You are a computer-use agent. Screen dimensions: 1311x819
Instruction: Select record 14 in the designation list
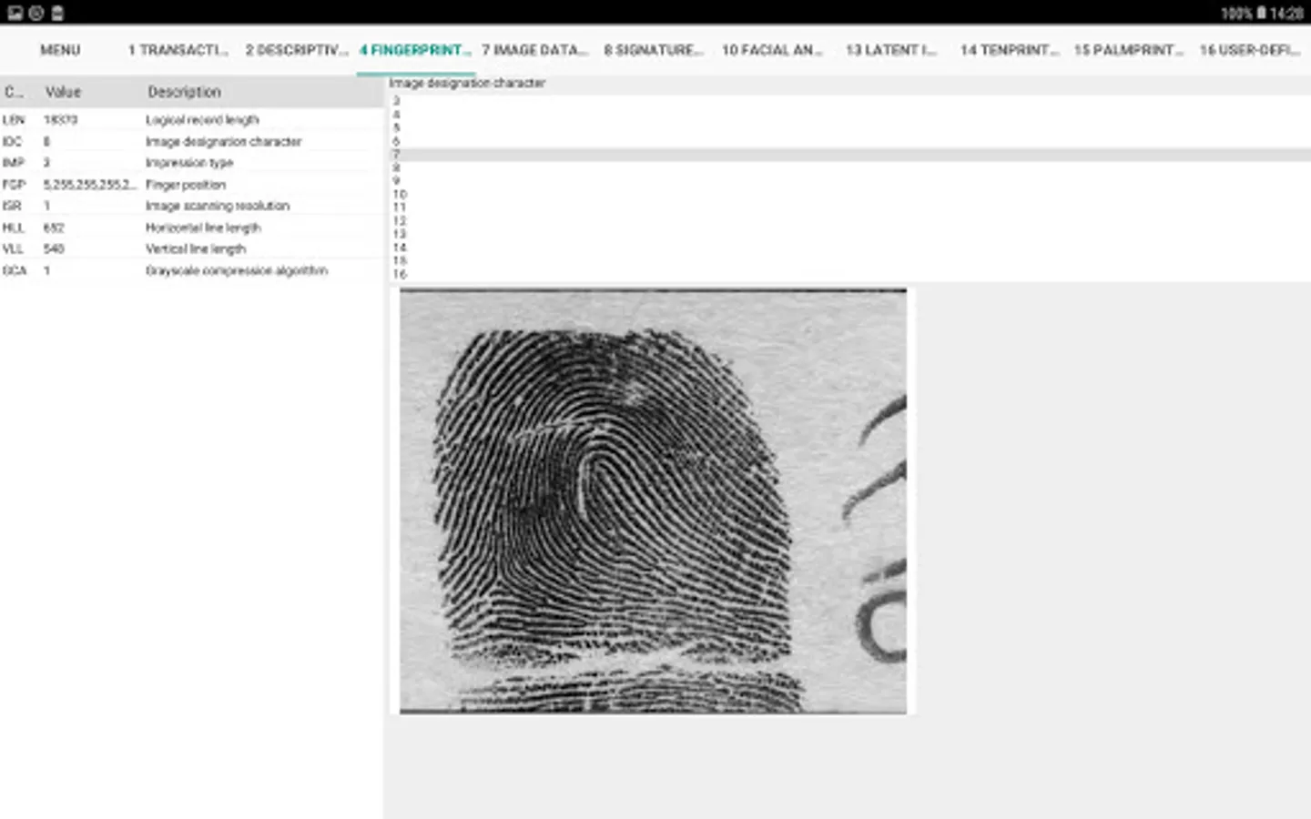coord(849,247)
